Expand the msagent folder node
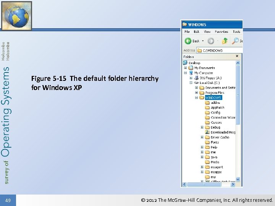 (x=202, y=167)
